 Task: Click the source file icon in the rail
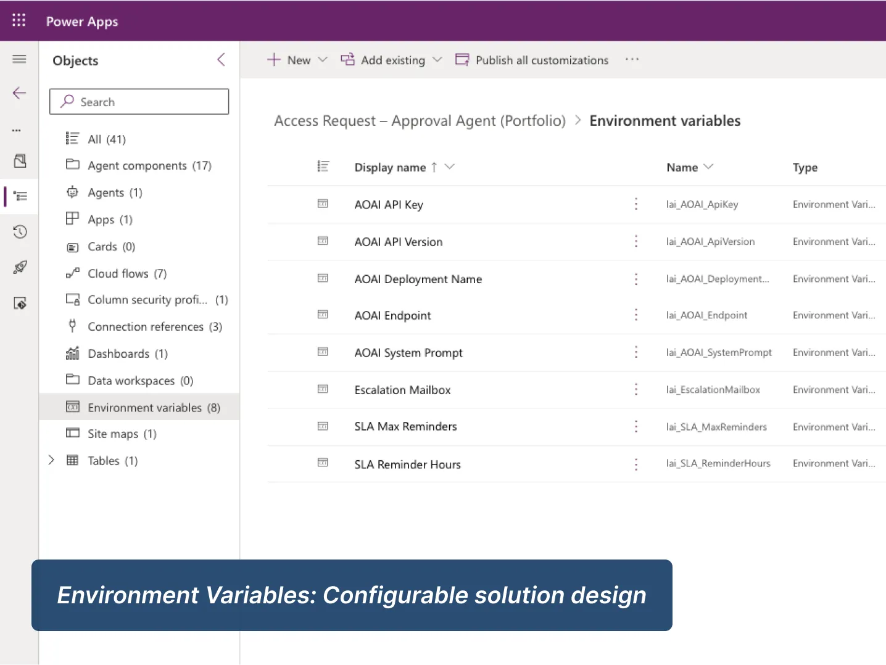tap(20, 160)
